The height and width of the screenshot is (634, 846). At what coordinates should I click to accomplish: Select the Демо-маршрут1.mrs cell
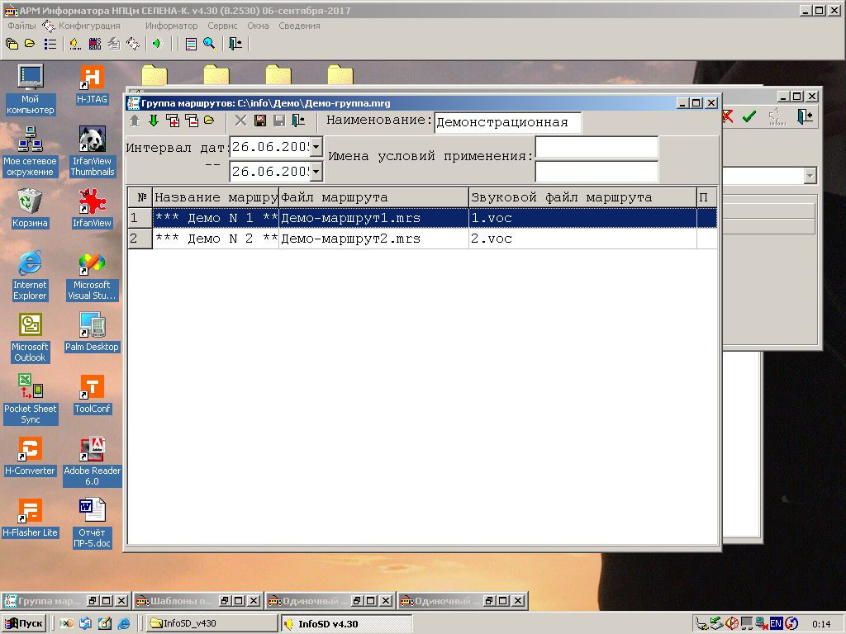(x=374, y=218)
